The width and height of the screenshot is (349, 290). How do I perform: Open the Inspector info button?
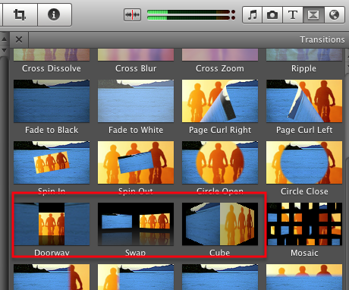point(54,14)
